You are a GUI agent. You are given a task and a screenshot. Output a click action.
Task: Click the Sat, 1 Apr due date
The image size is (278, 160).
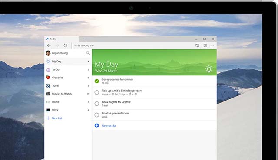pos(119,95)
